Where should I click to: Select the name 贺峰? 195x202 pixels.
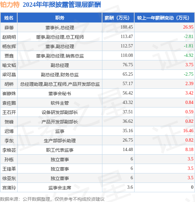[x=9, y=122]
